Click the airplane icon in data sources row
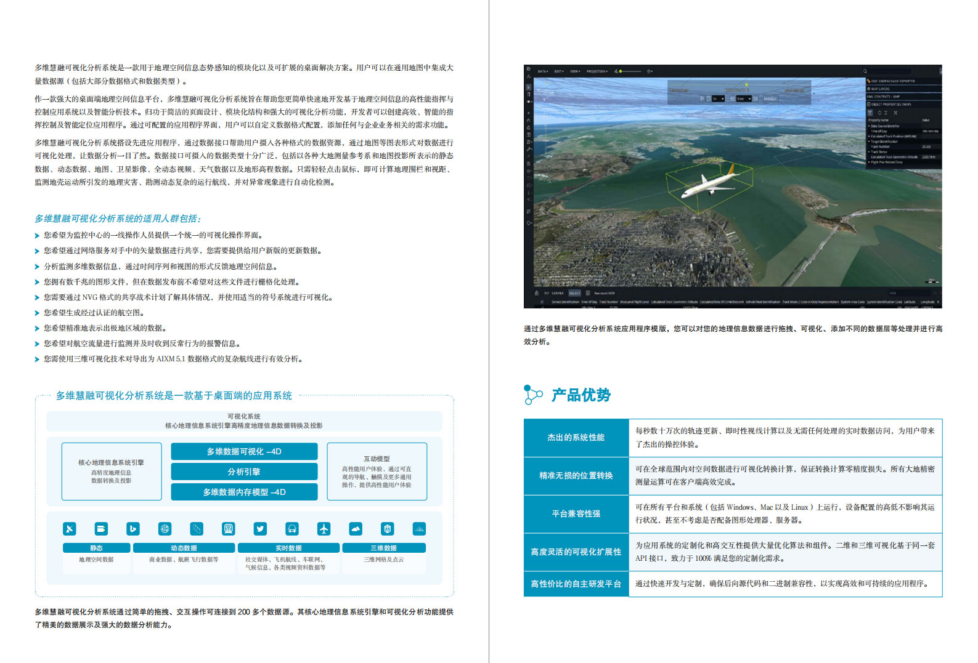Image resolution: width=978 pixels, height=663 pixels. tap(324, 529)
